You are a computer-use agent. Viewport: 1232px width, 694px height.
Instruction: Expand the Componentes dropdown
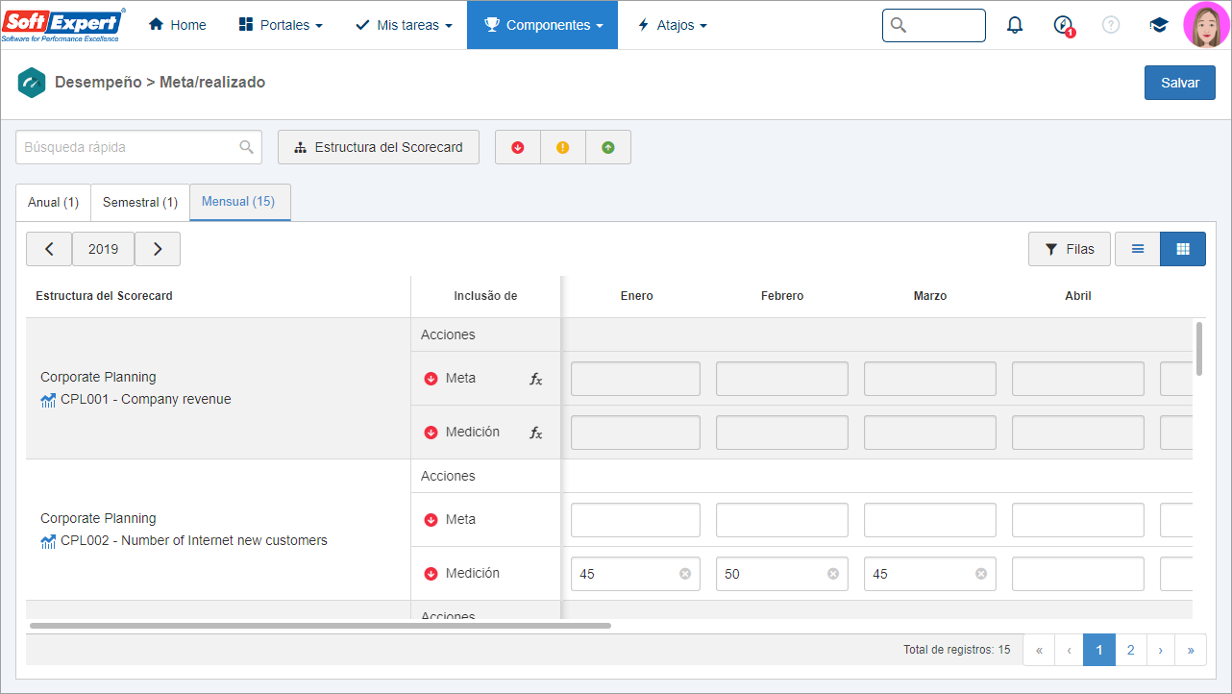[542, 25]
